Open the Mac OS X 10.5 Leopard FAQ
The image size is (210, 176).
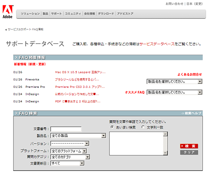[80, 72]
